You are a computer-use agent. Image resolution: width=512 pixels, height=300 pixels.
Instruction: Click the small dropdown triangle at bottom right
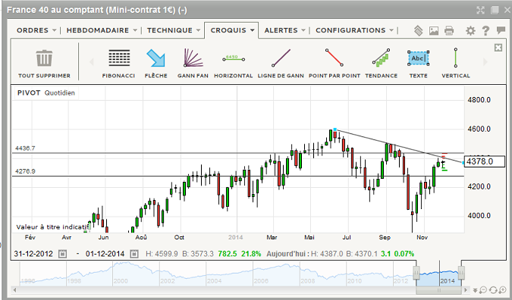(475, 290)
